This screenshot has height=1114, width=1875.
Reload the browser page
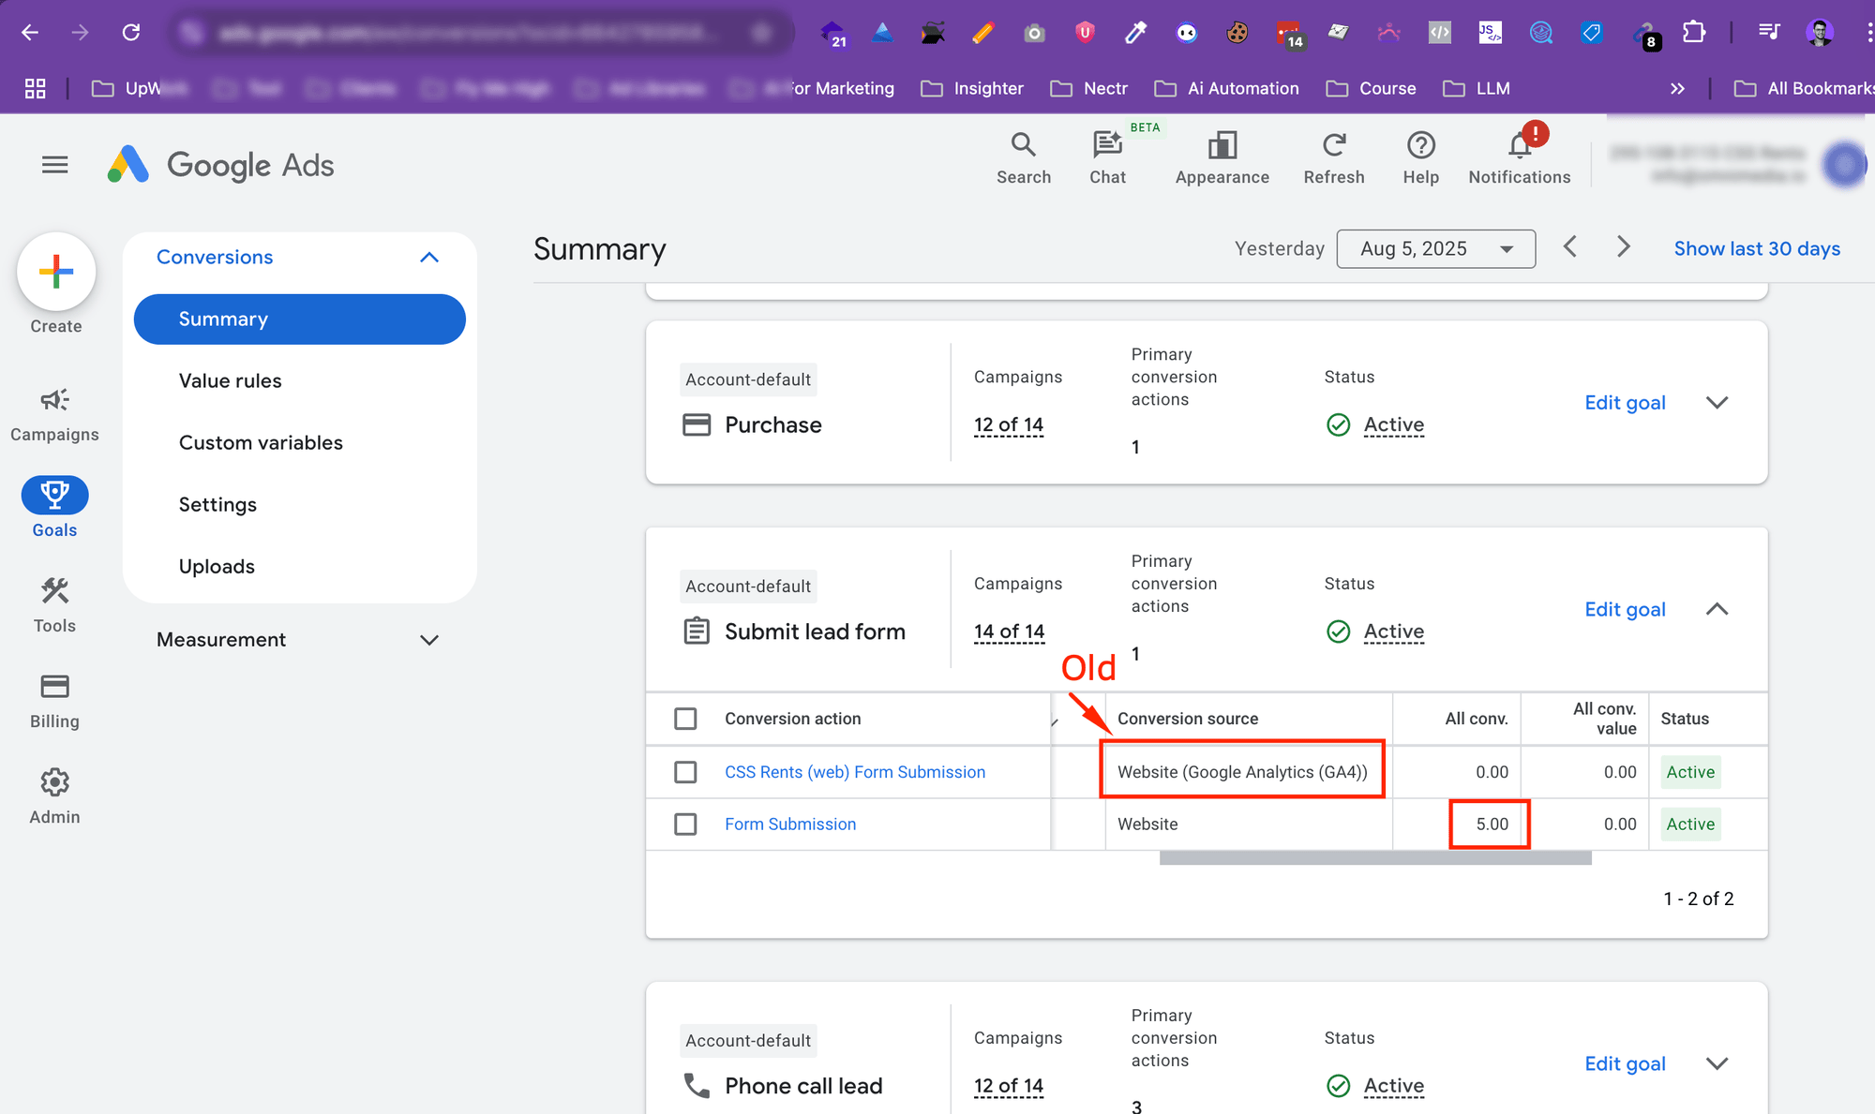(x=131, y=33)
